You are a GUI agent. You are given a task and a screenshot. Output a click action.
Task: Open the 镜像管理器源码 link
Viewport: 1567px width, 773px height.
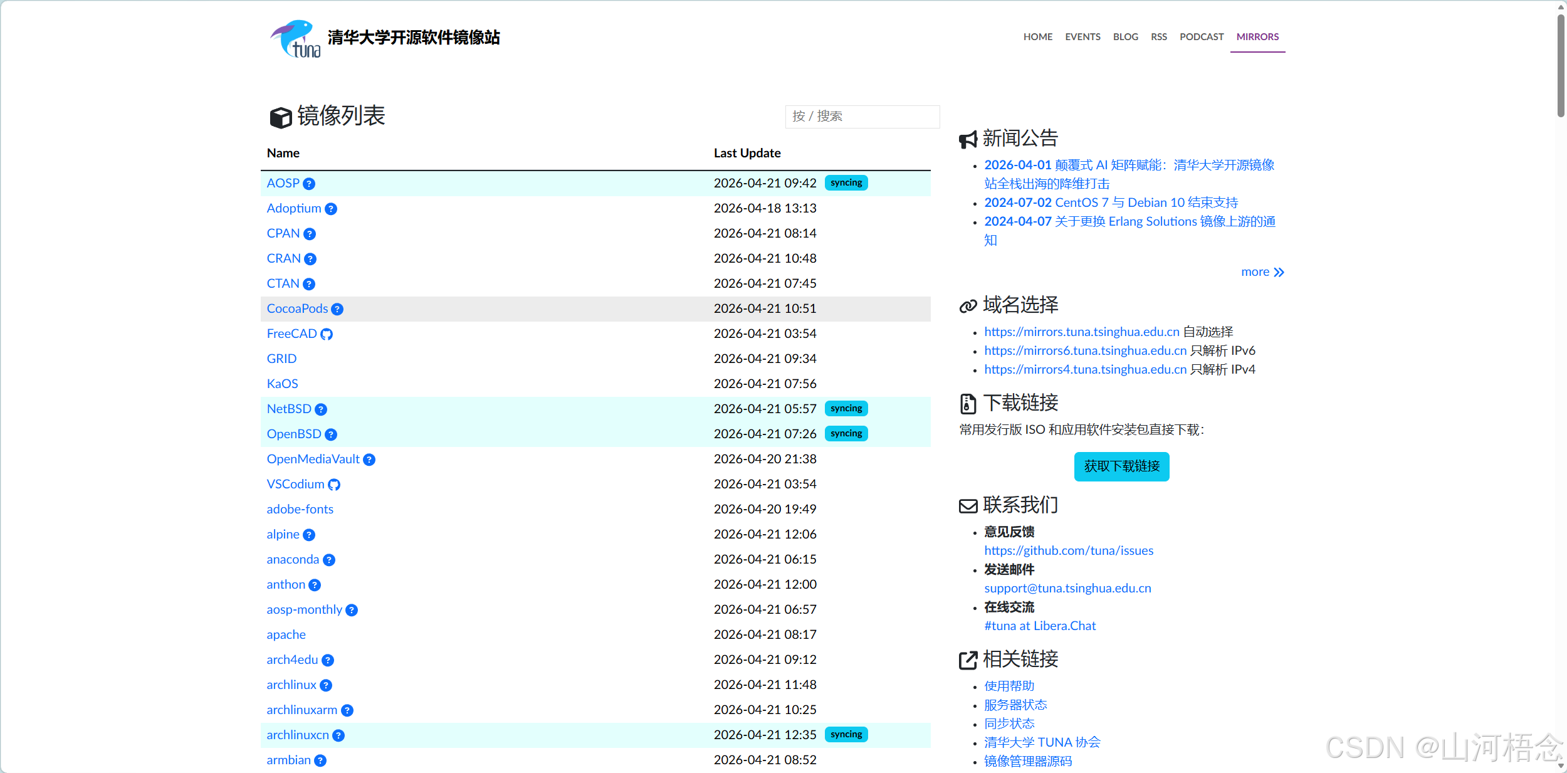[x=1028, y=761]
